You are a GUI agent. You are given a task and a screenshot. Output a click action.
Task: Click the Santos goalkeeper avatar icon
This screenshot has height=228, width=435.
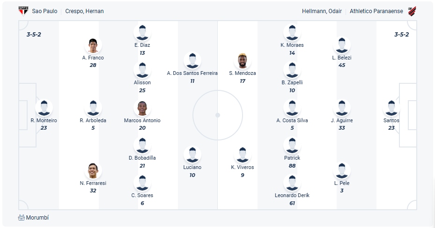coord(391,108)
